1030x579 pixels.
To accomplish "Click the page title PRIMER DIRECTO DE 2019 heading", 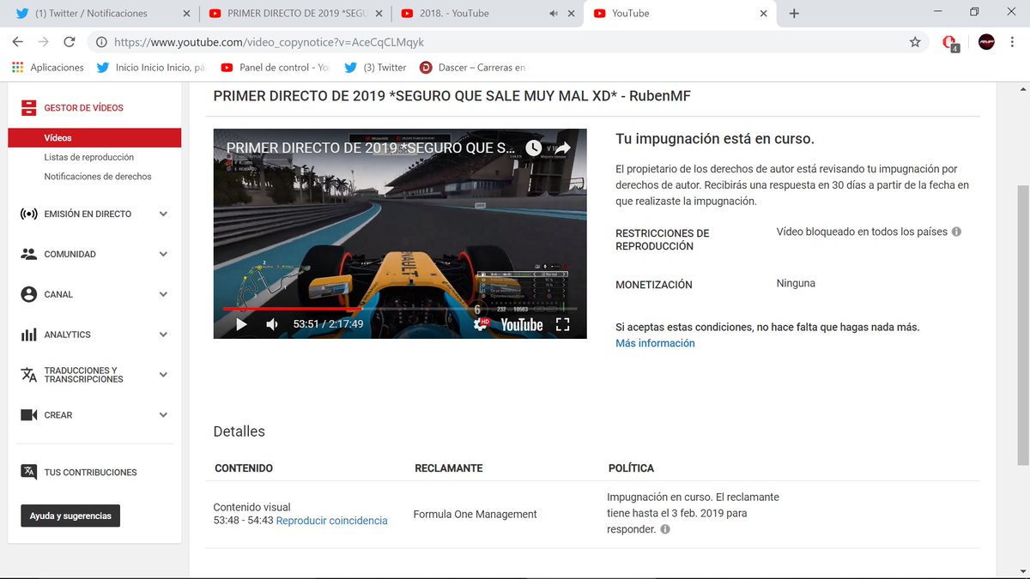I will point(451,96).
